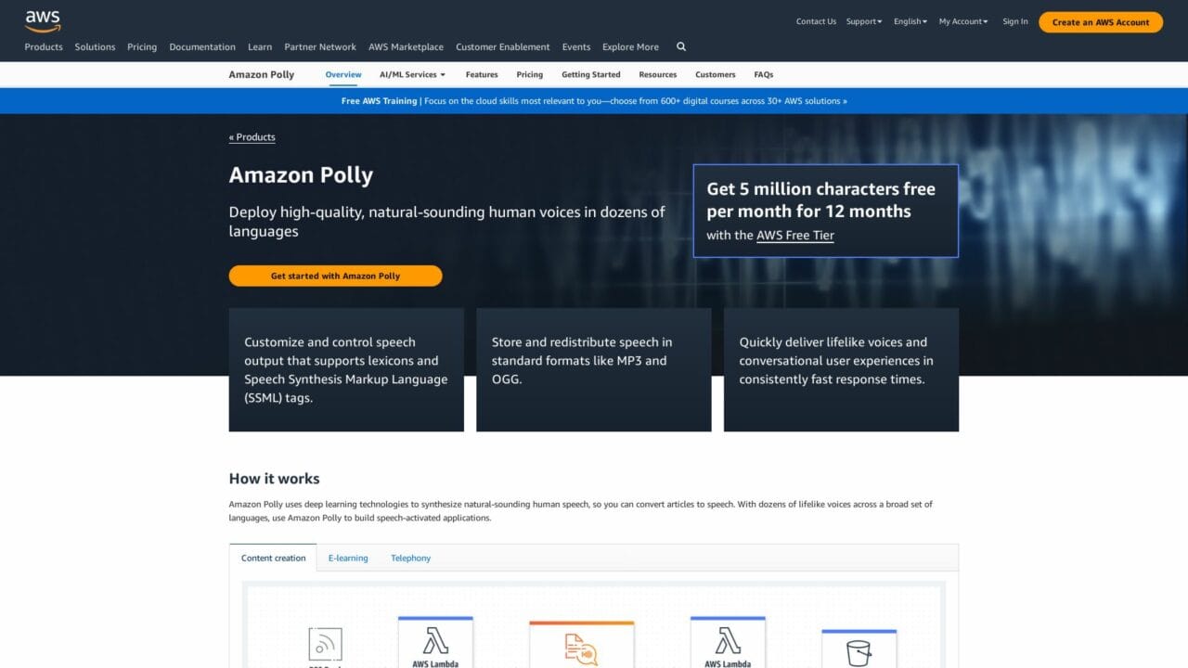The image size is (1188, 668).
Task: Open the My Account dropdown
Action: click(x=962, y=21)
